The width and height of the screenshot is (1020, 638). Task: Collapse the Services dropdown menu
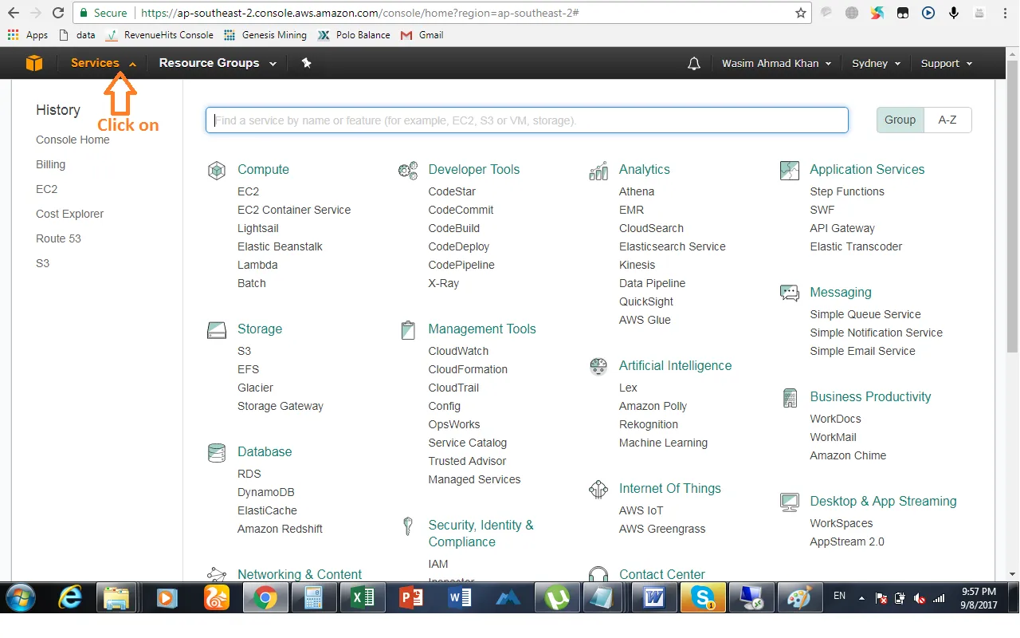(x=104, y=63)
